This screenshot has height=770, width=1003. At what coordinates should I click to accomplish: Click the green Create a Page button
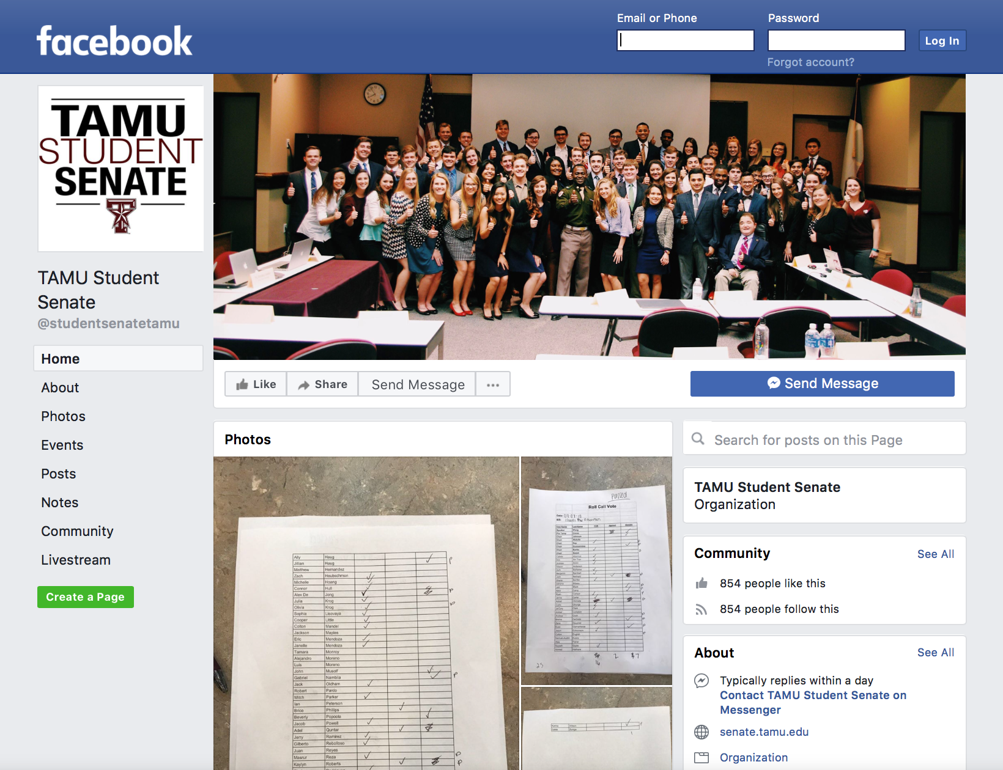(x=86, y=597)
